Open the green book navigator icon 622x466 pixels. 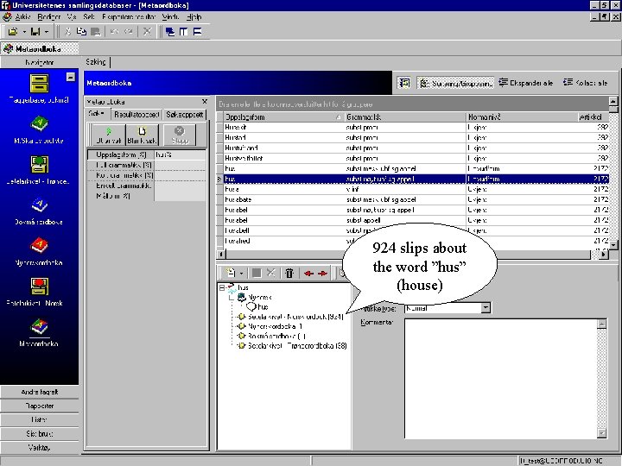click(x=39, y=124)
